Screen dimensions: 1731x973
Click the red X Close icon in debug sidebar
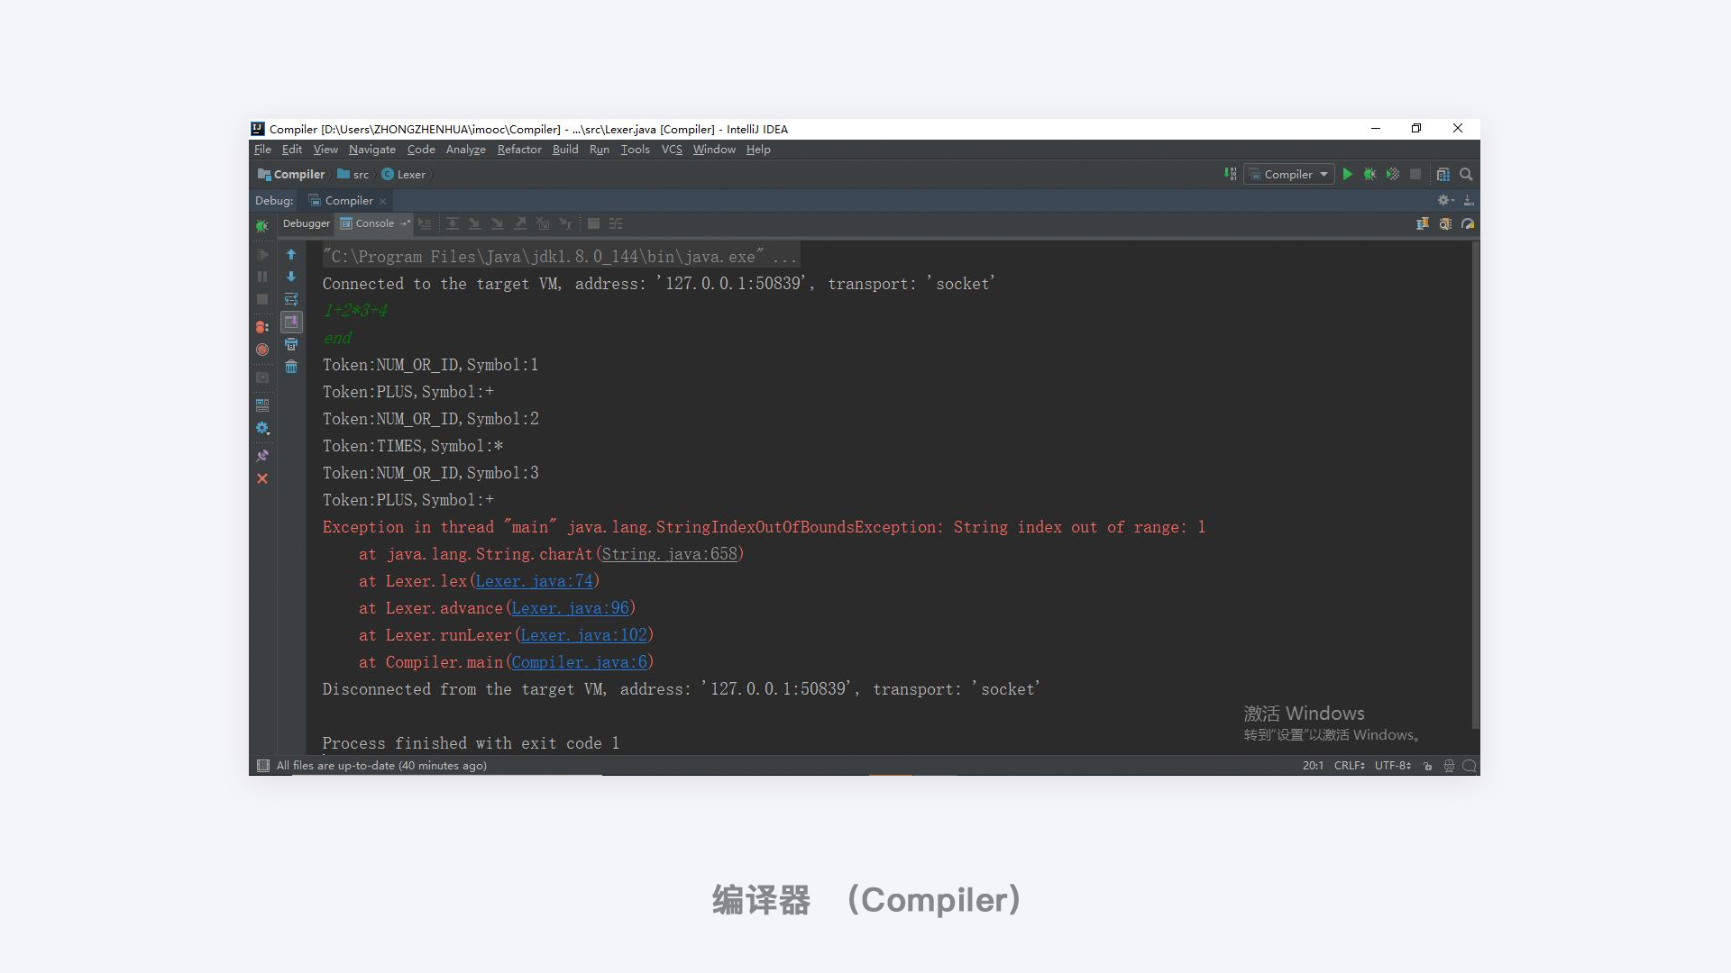click(262, 478)
